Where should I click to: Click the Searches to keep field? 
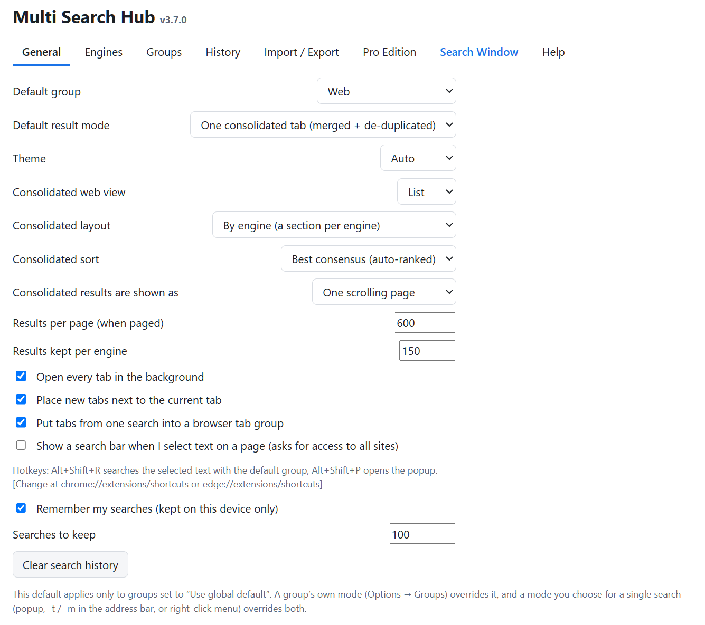click(422, 534)
